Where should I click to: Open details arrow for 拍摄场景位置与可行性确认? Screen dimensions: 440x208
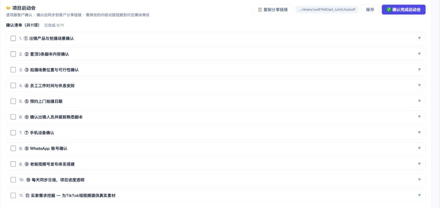(x=419, y=70)
